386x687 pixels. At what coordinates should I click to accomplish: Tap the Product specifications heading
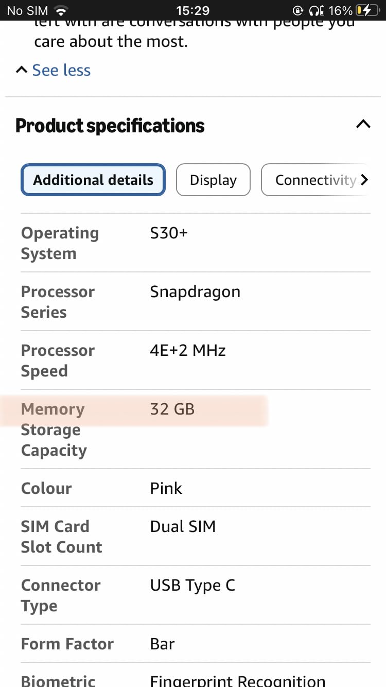pyautogui.click(x=110, y=126)
